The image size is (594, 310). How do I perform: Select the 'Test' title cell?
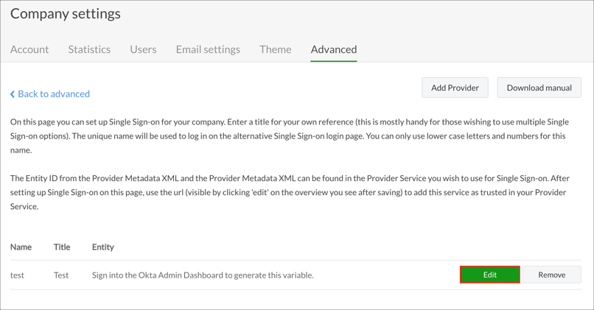pyautogui.click(x=61, y=275)
